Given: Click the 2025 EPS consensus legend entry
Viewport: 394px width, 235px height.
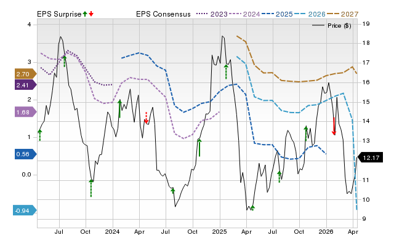Looking at the screenshot, I should [x=277, y=14].
